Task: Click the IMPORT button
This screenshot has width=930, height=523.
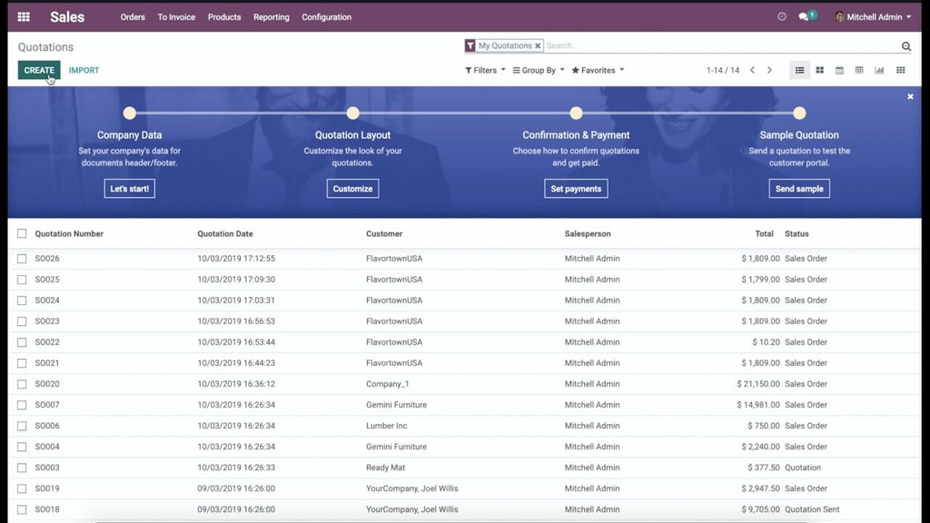Action: click(x=84, y=70)
